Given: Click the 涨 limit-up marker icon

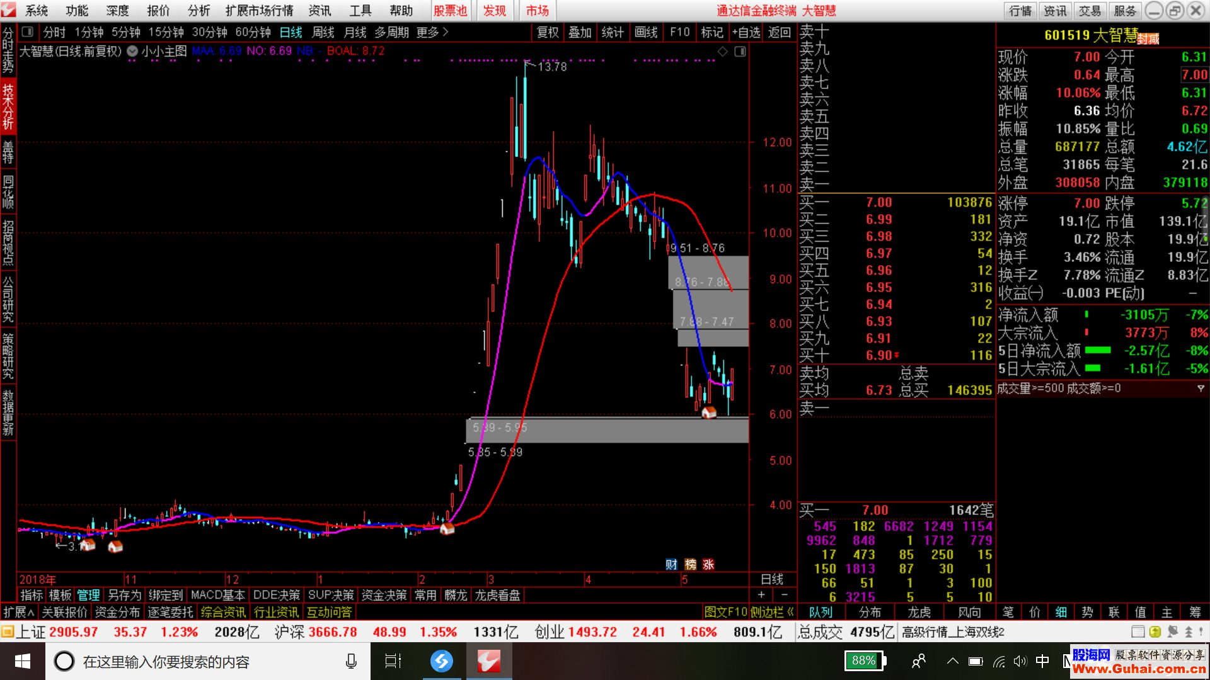Looking at the screenshot, I should (708, 564).
